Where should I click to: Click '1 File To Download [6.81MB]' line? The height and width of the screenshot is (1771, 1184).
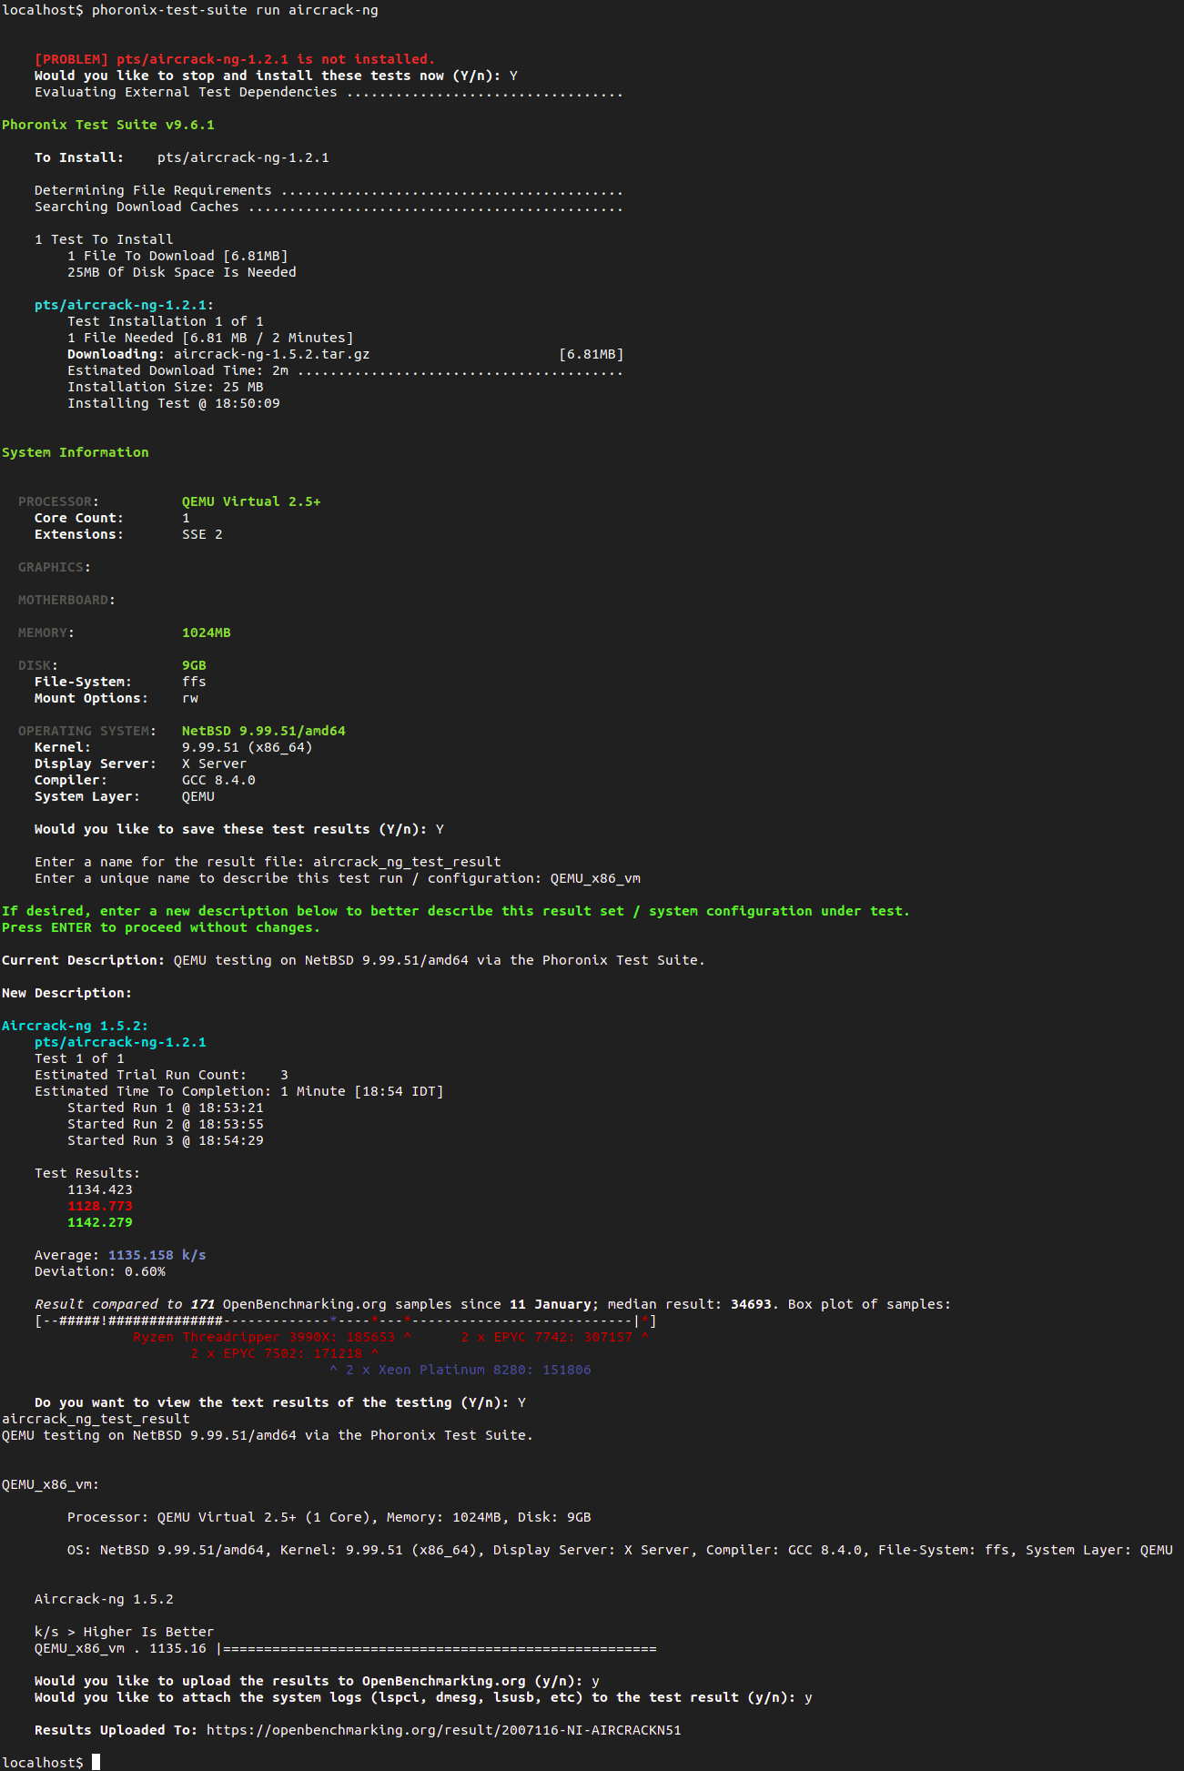(x=177, y=257)
